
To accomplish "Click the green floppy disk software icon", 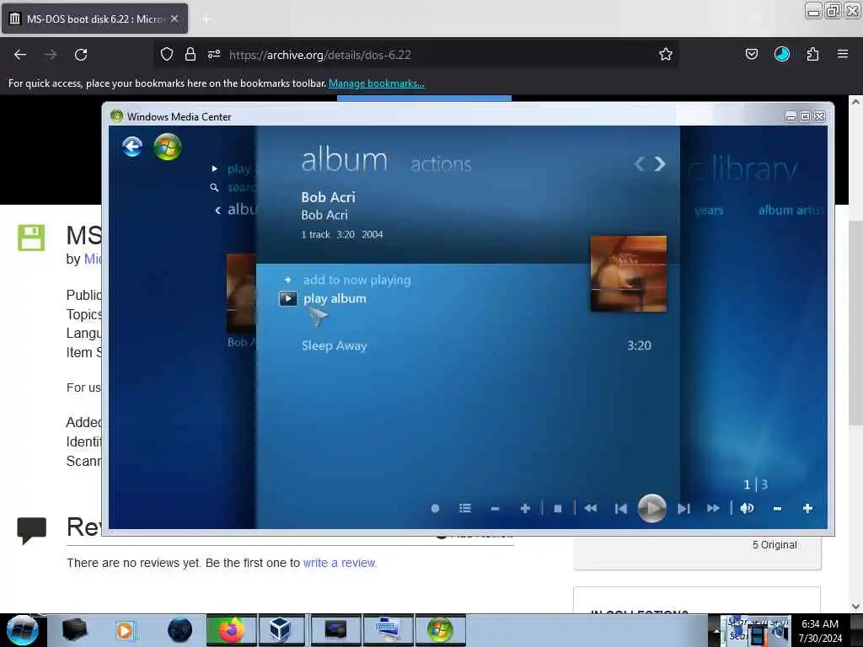I will (x=31, y=238).
